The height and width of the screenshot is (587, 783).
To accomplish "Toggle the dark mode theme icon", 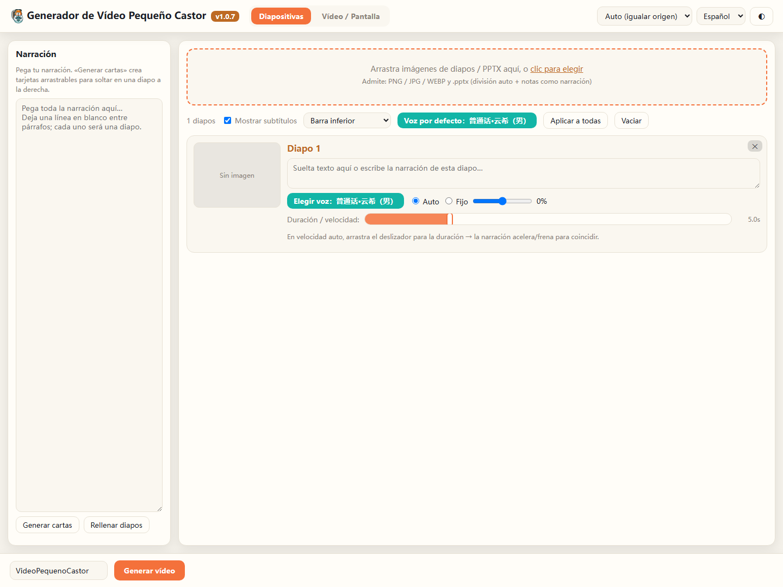I will (761, 16).
